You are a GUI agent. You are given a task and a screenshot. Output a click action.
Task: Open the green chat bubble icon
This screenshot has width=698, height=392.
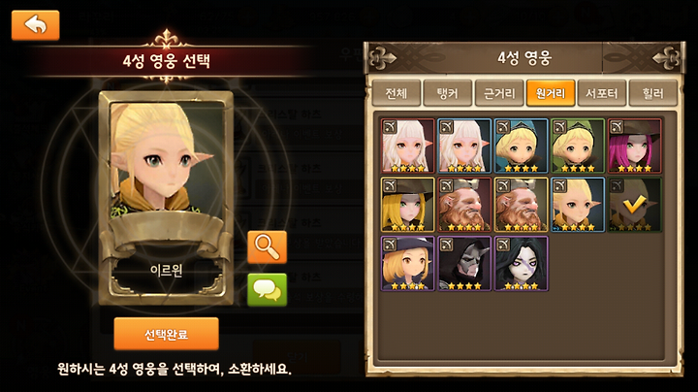267,290
